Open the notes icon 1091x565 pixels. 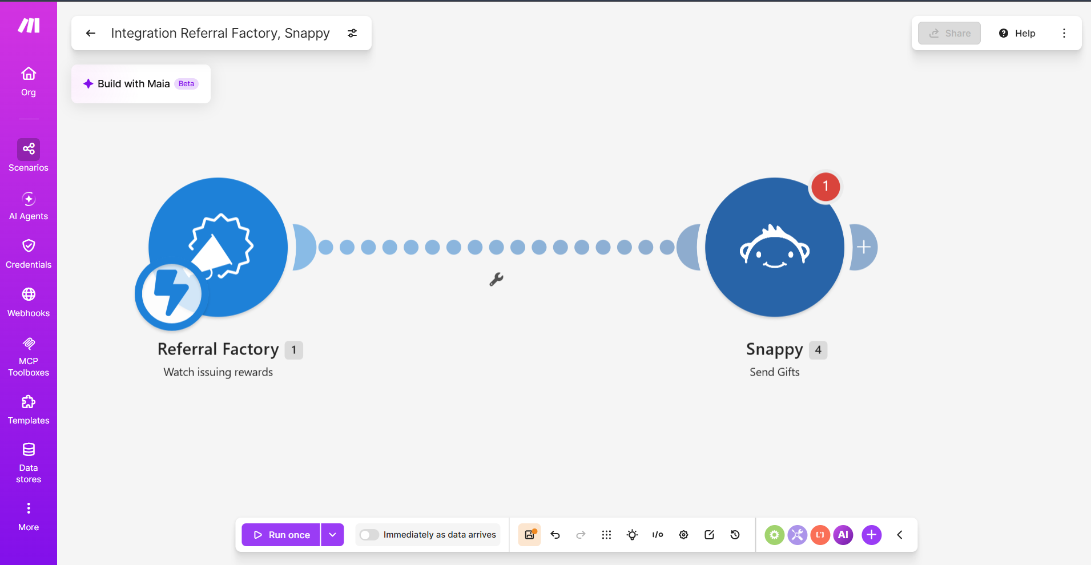click(x=709, y=535)
